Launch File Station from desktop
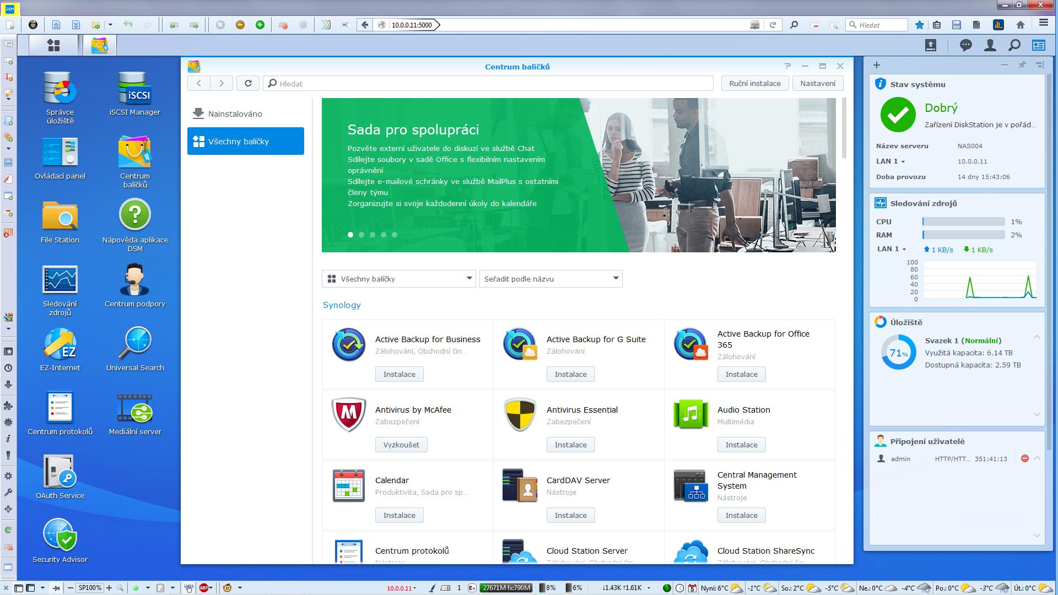This screenshot has width=1058, height=595. pos(60,215)
